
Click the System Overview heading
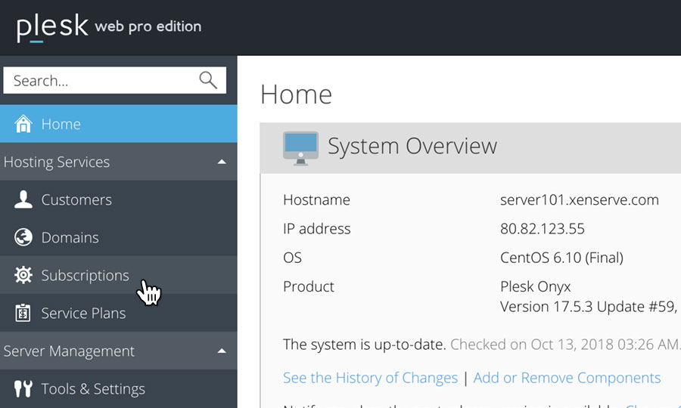(412, 146)
